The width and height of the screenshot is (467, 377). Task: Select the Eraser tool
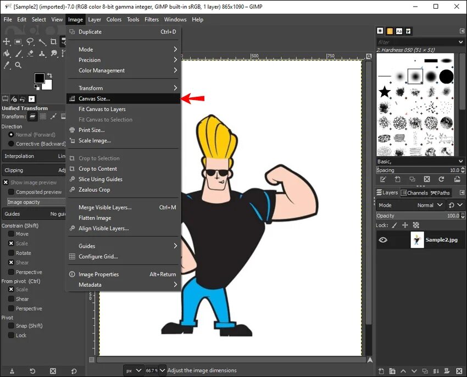point(30,54)
